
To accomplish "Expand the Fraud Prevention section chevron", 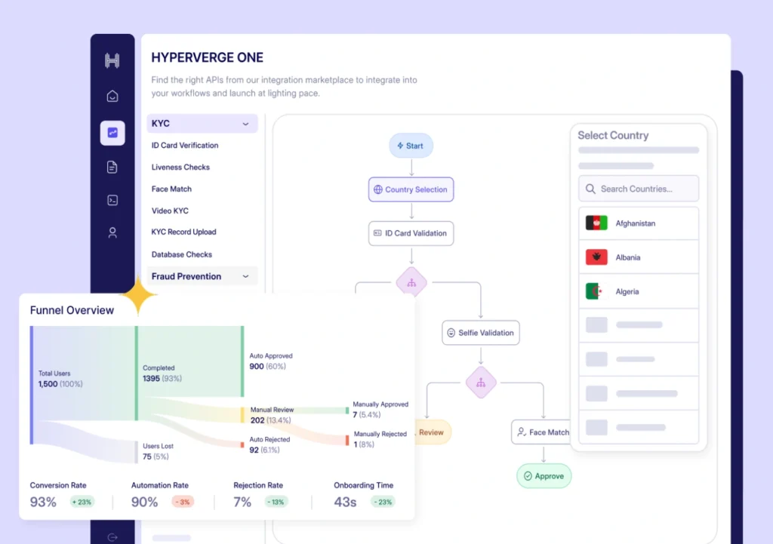I will [x=245, y=277].
